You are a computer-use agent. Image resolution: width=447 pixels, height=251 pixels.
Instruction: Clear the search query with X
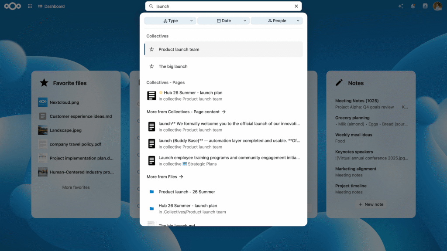pyautogui.click(x=296, y=6)
